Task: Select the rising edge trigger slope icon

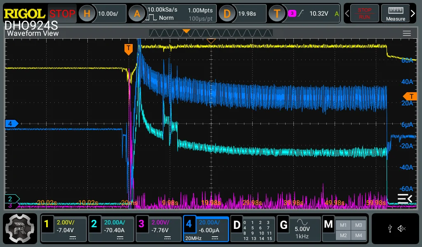Action: pos(301,13)
